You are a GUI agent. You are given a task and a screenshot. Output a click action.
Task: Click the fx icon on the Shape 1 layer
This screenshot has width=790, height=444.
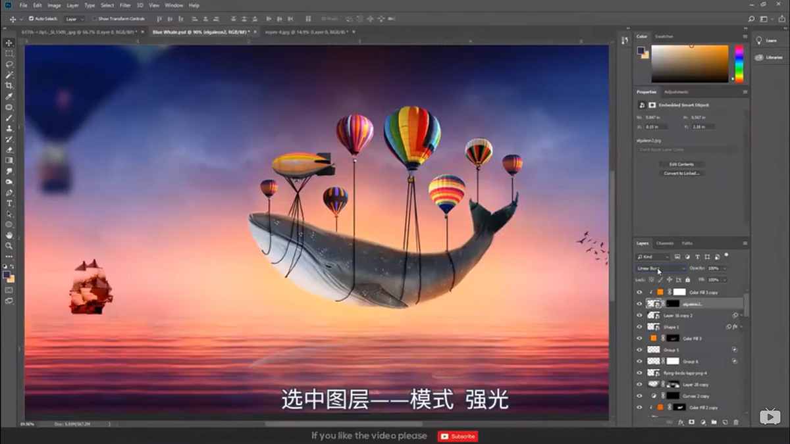pos(736,326)
